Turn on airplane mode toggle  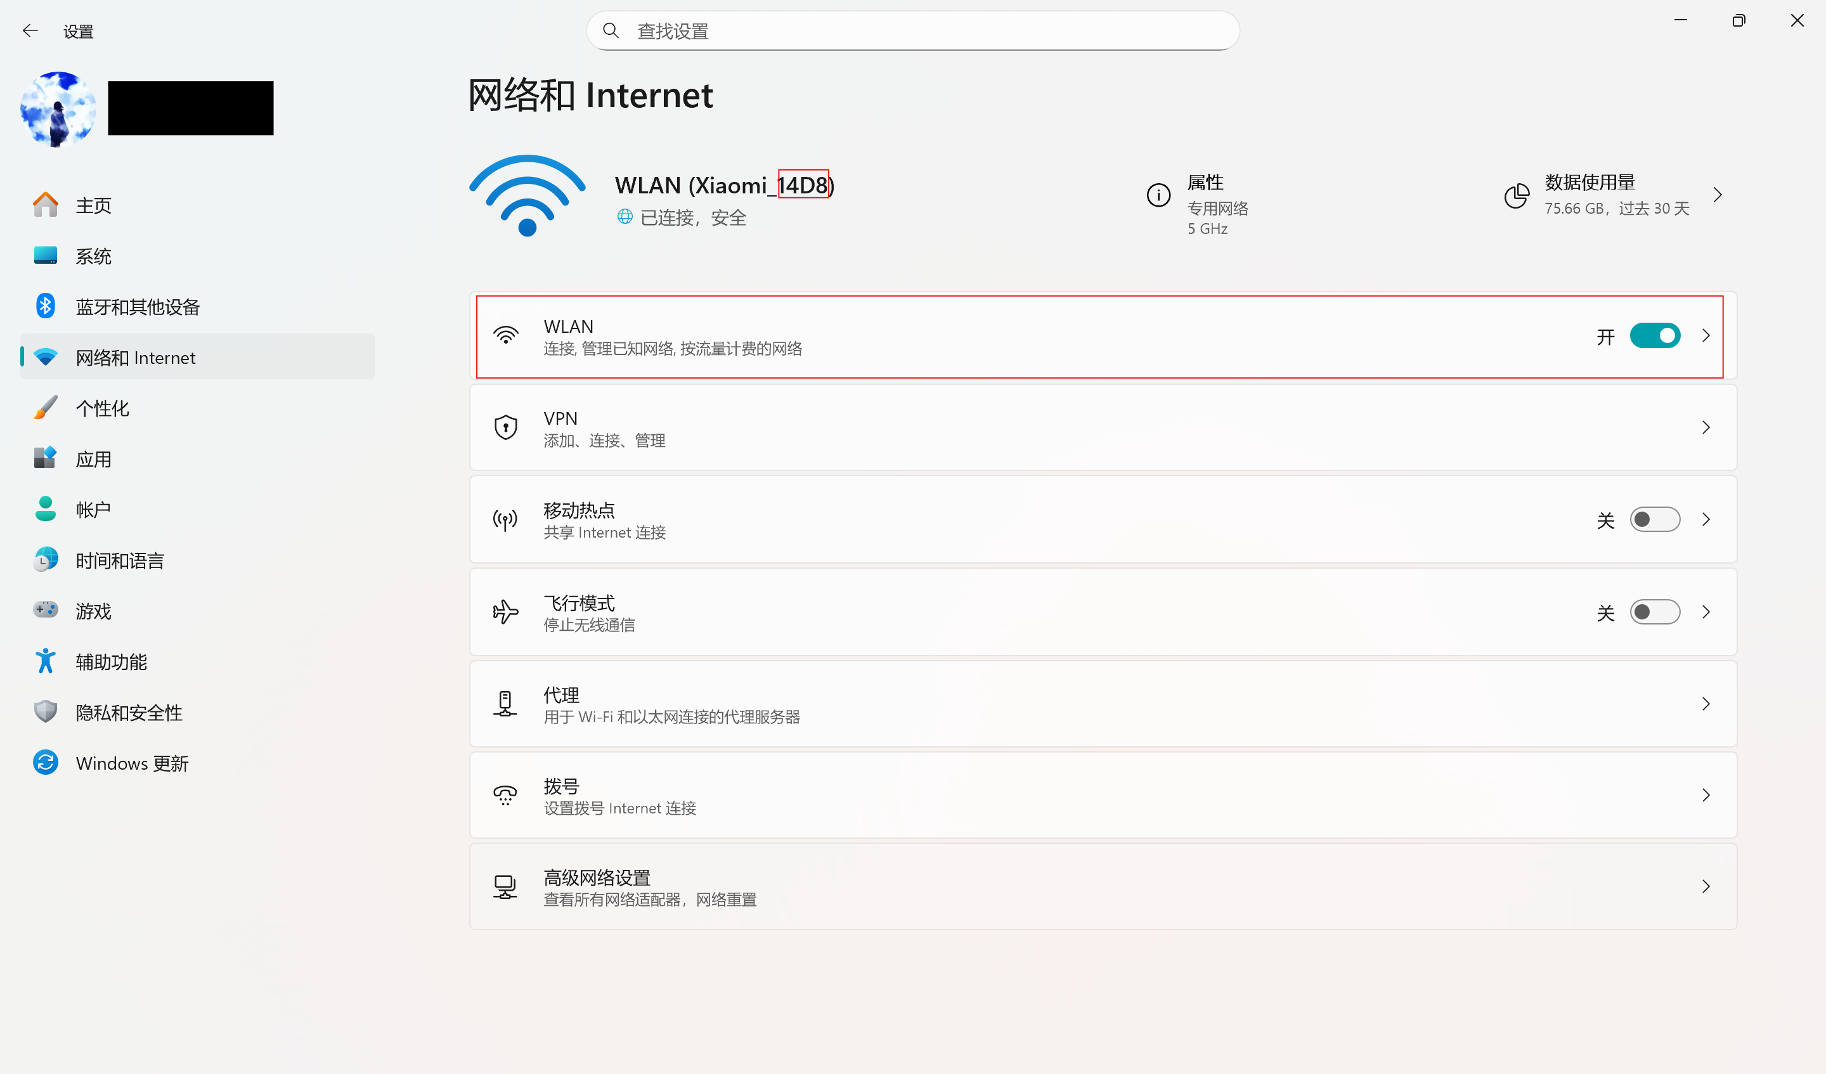point(1654,612)
